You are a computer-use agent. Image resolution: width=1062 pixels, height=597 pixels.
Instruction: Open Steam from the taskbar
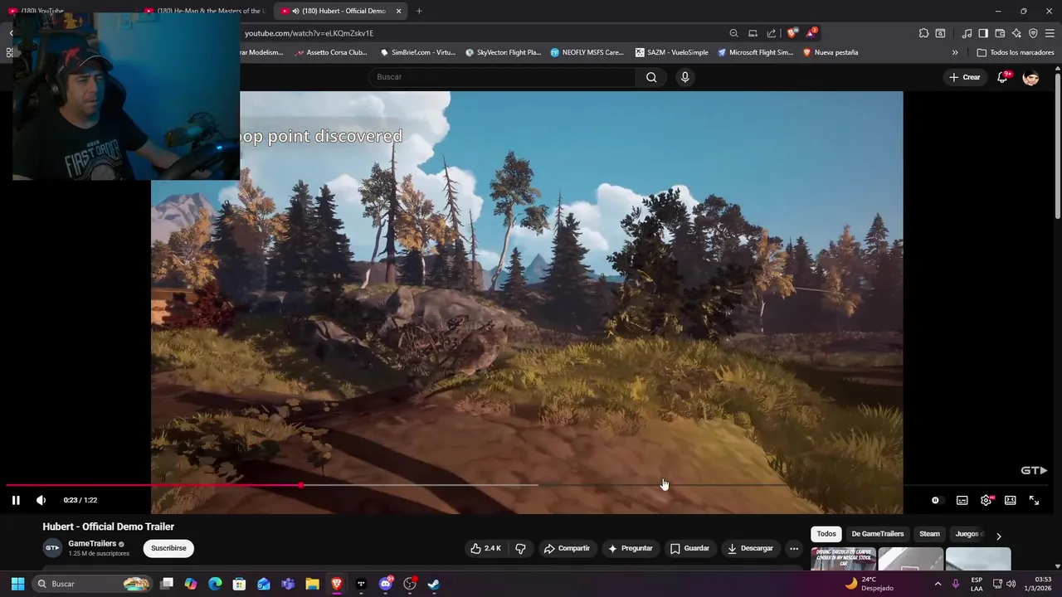pyautogui.click(x=433, y=584)
